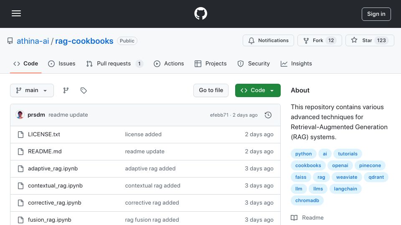
Task: Open the prsdm author link
Action: (x=36, y=115)
